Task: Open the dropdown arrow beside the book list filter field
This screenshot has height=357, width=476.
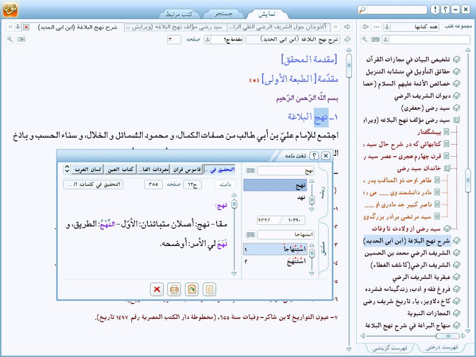Action: click(386, 40)
